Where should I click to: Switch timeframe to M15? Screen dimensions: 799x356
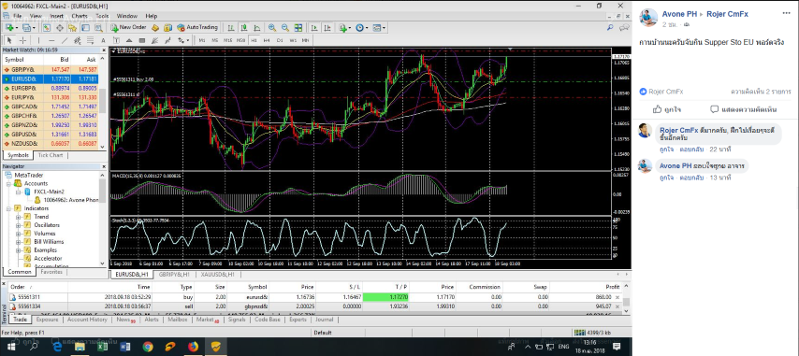click(x=227, y=40)
